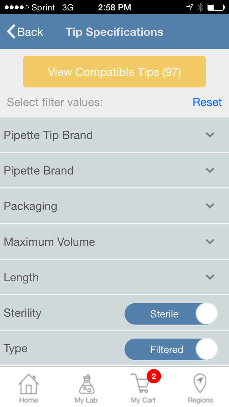Viewport: 229px width, 407px height.
Task: Expand the Length filter chevron
Action: coord(210,277)
